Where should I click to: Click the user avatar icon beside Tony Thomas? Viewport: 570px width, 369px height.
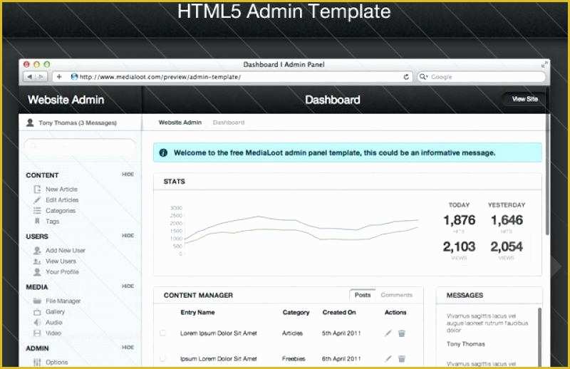[x=30, y=123]
